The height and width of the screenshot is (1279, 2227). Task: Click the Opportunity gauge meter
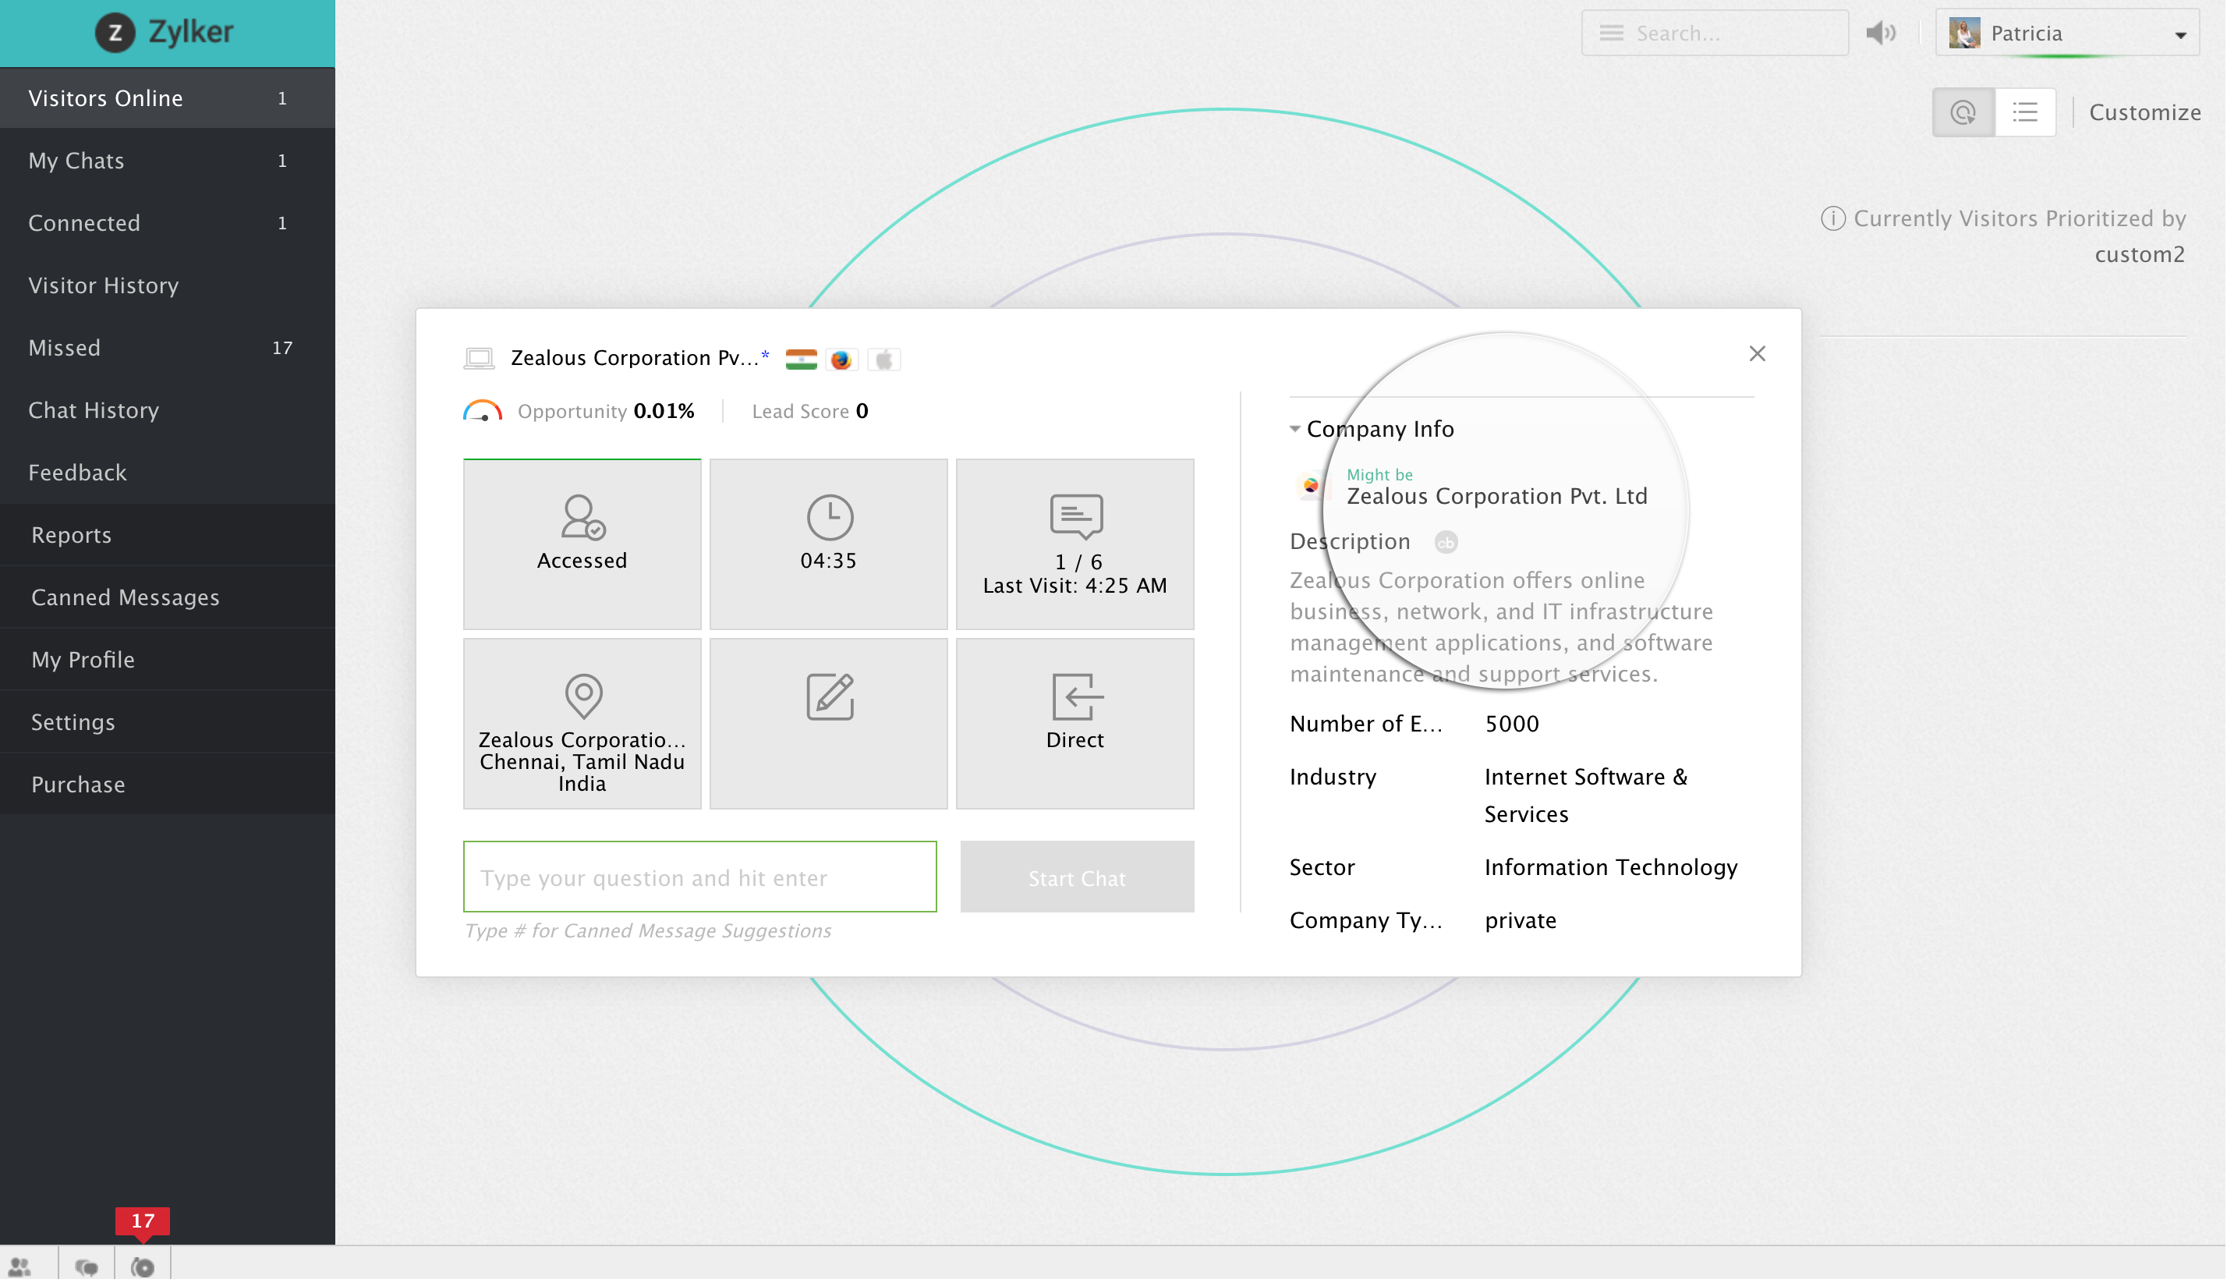pyautogui.click(x=482, y=411)
